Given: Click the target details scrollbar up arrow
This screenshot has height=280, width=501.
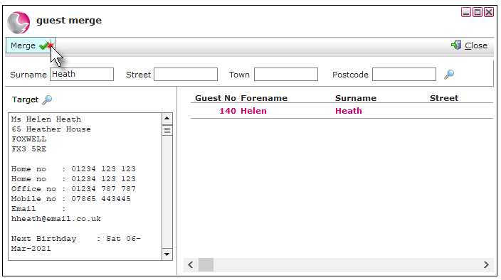Looking at the screenshot, I should click(x=167, y=119).
